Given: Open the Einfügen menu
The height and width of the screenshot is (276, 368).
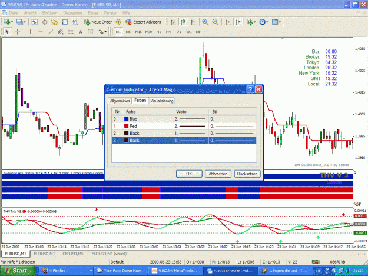Looking at the screenshot, I should [x=49, y=13].
